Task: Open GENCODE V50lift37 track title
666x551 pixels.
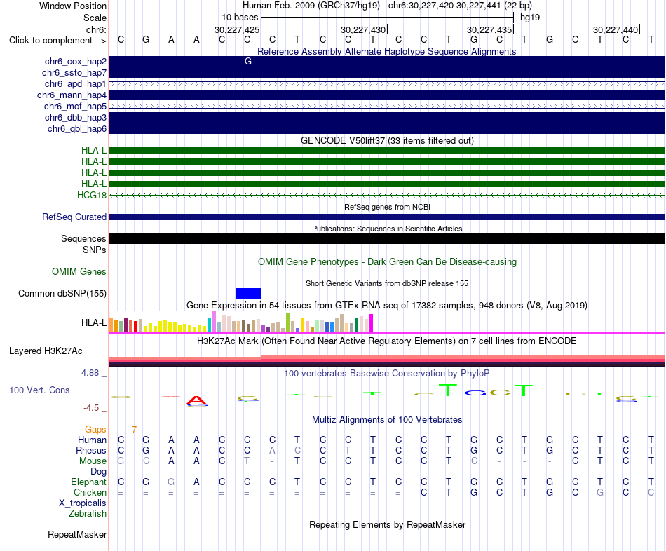Action: pyautogui.click(x=387, y=141)
